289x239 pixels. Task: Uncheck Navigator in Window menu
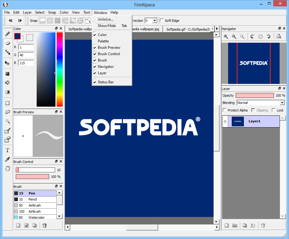(112, 67)
